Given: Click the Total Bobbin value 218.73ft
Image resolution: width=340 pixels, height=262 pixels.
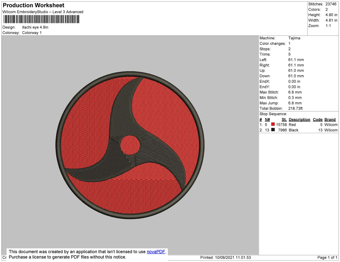Looking at the screenshot, I should pos(295,108).
